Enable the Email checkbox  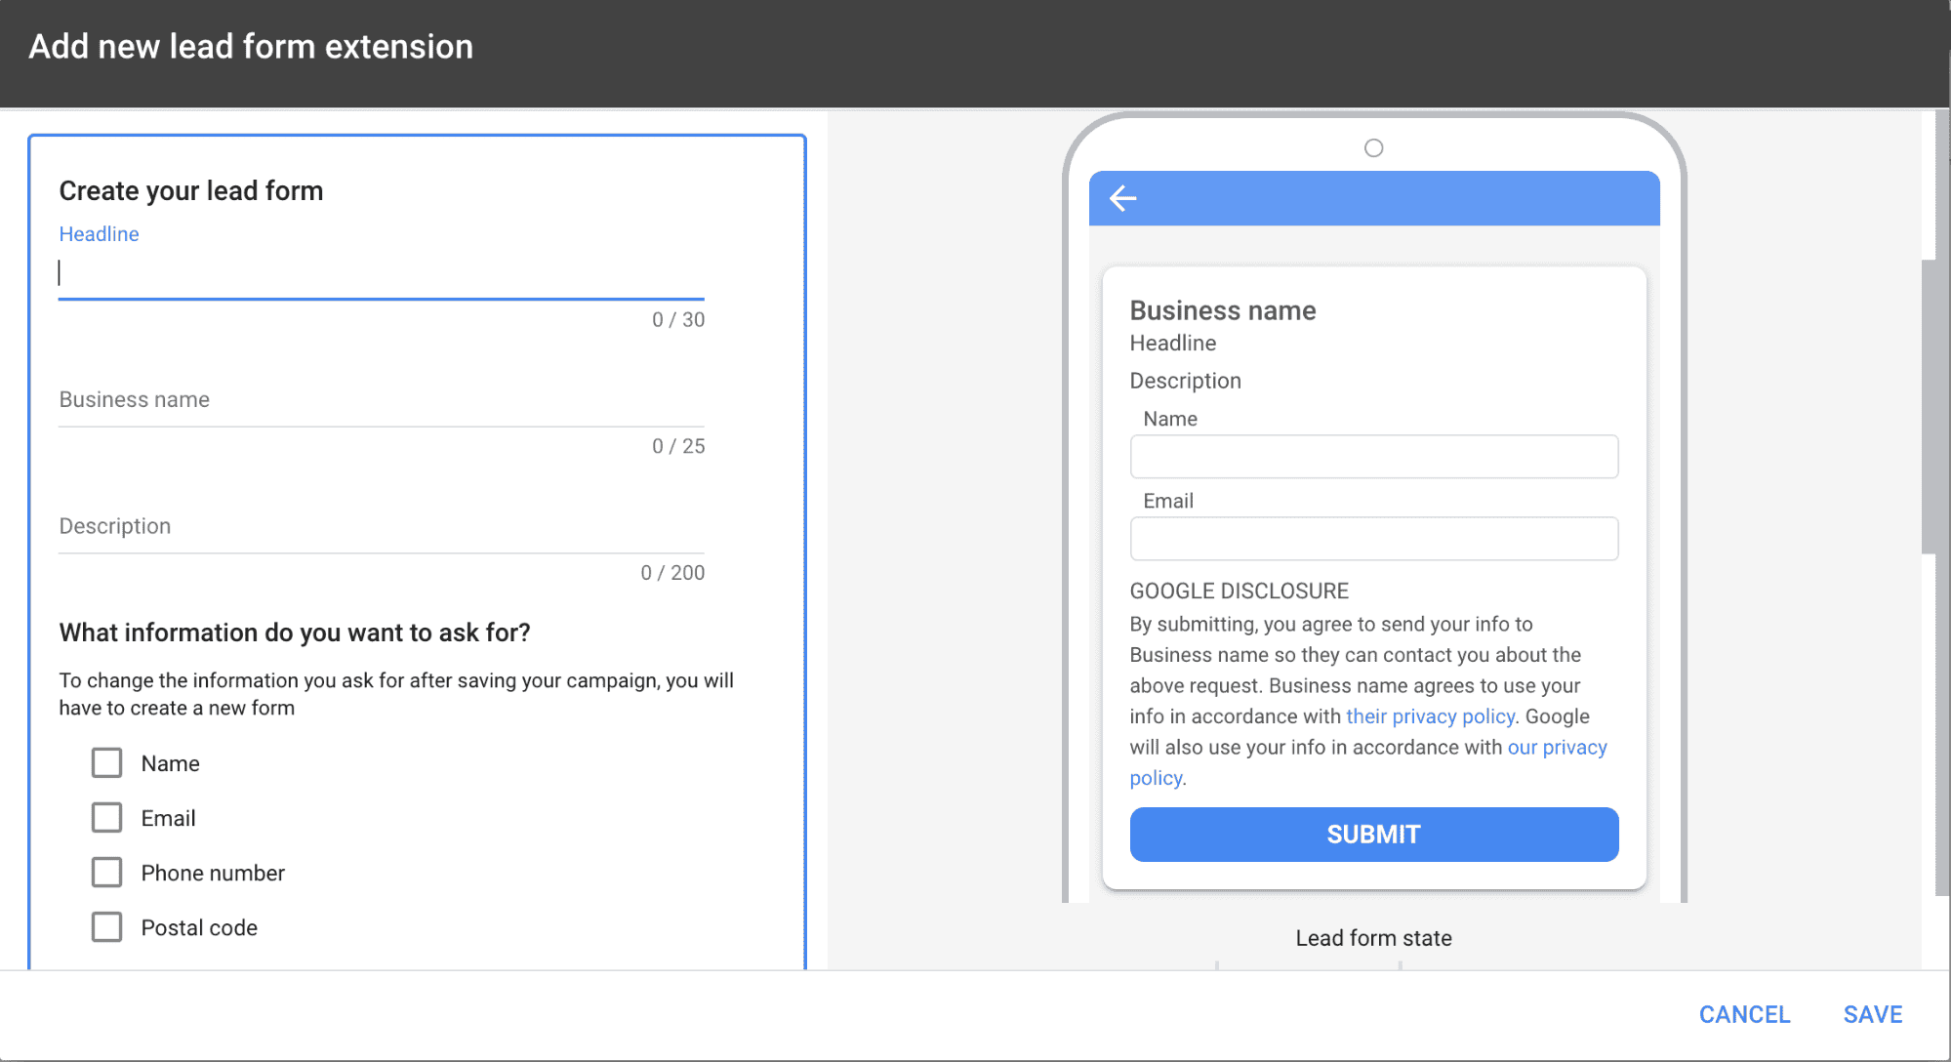point(106,817)
